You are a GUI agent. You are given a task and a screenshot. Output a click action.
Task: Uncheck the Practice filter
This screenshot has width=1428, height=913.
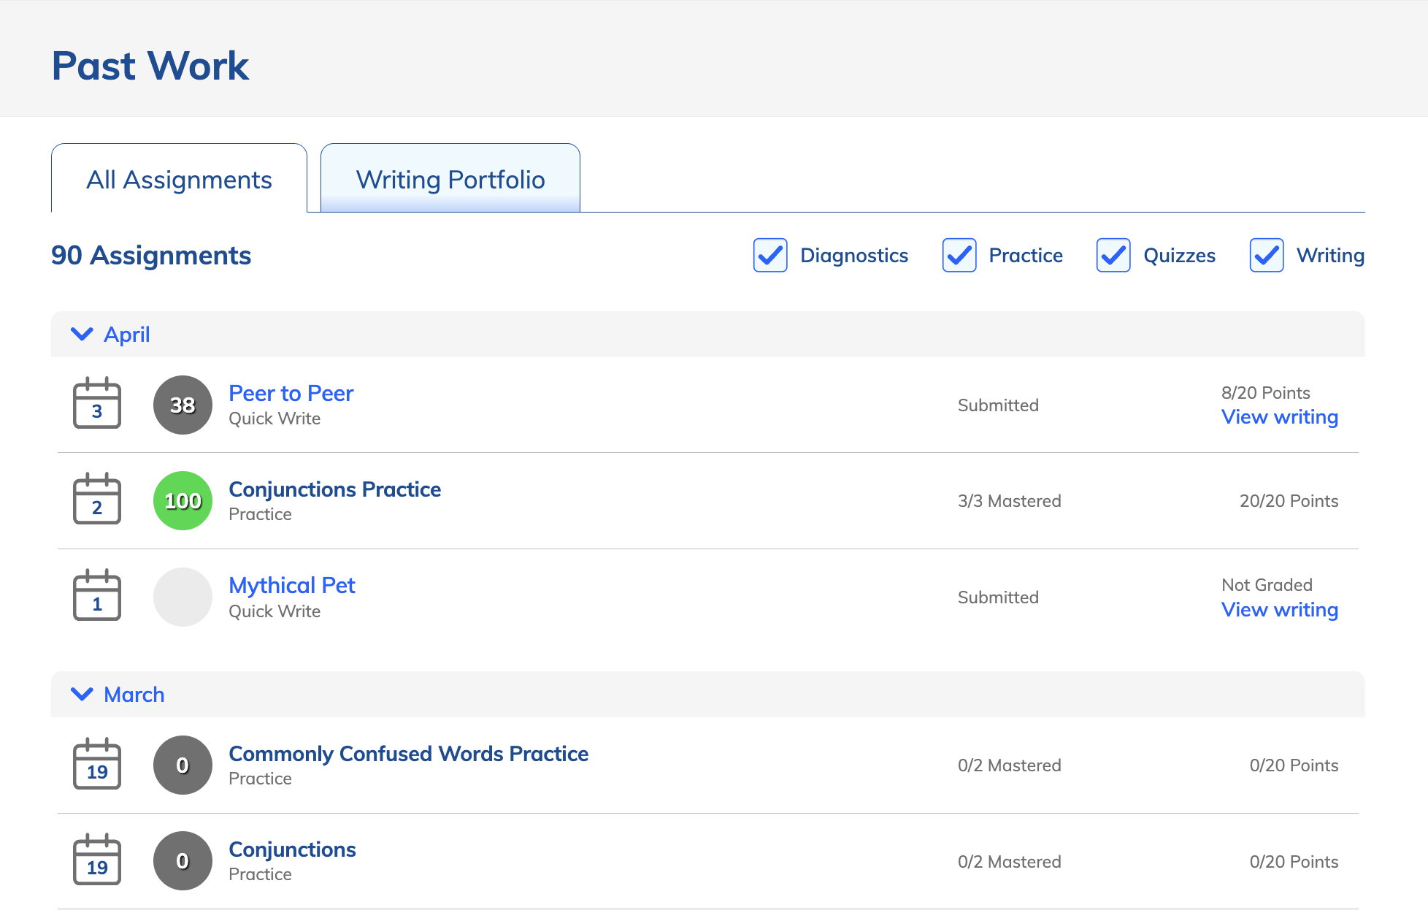pos(959,256)
